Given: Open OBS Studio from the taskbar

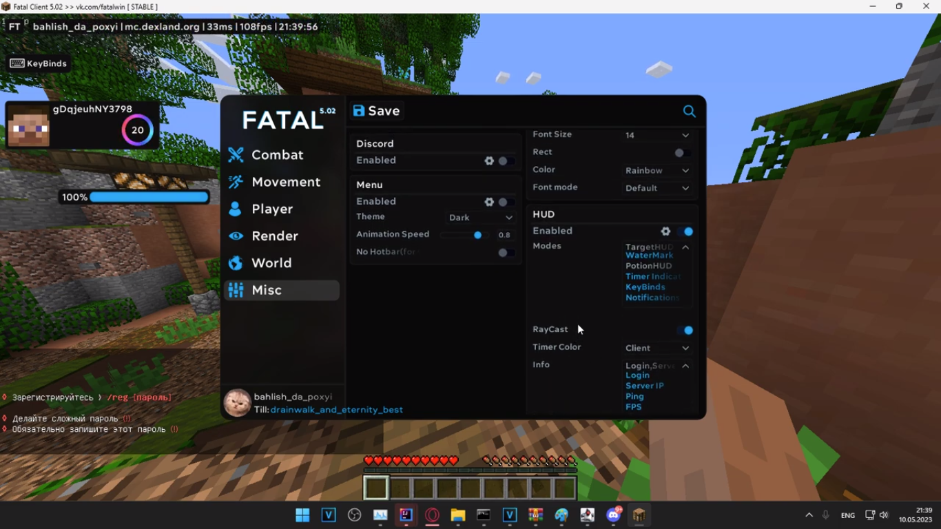Looking at the screenshot, I should point(355,515).
